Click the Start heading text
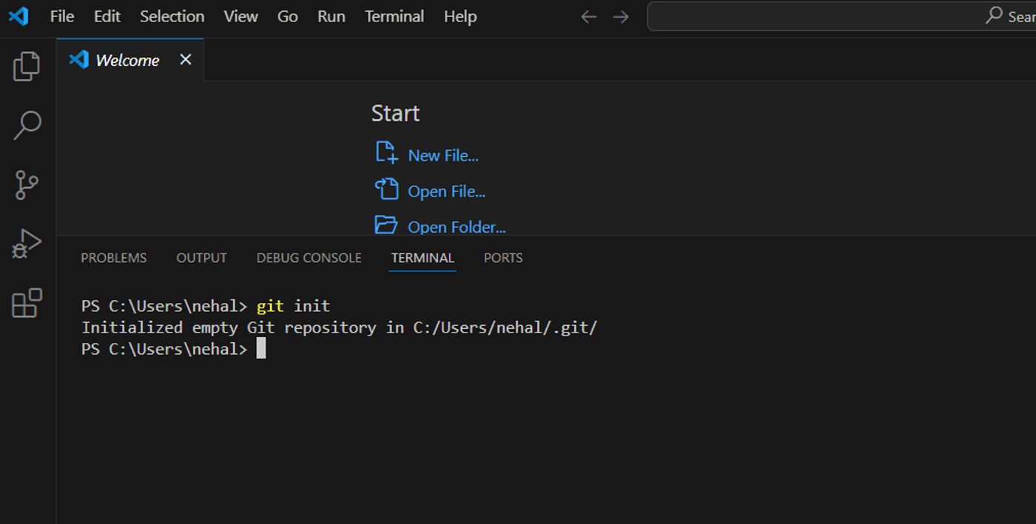Screen dimensions: 1036x524 (x=395, y=113)
